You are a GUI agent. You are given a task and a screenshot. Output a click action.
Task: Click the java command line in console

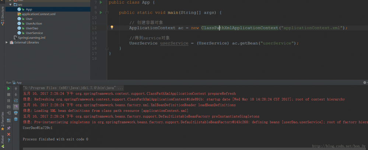pos(73,88)
